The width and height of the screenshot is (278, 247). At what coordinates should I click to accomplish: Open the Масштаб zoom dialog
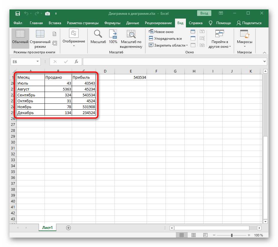point(98,37)
